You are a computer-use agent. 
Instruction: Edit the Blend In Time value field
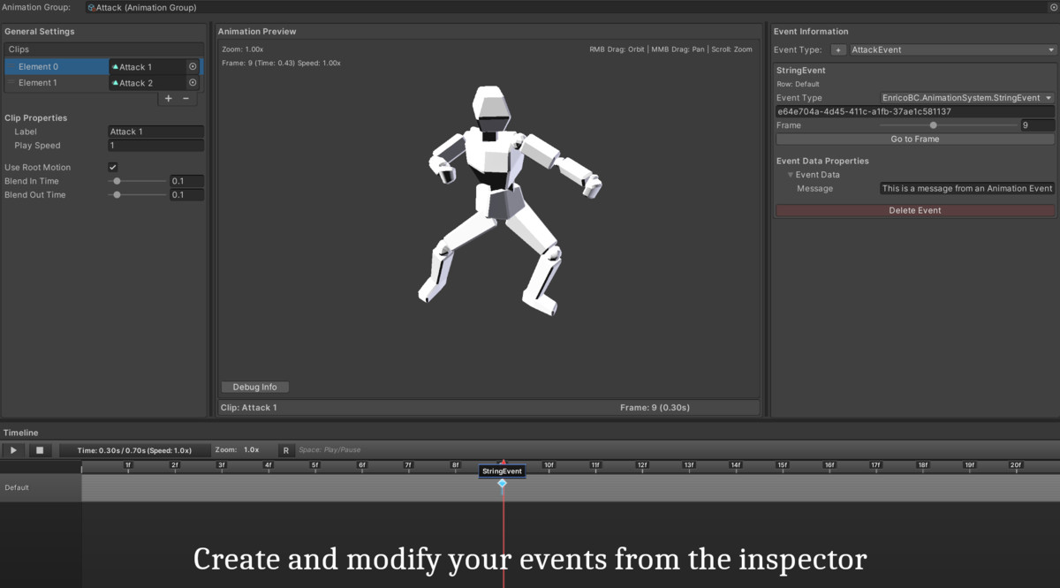pyautogui.click(x=186, y=181)
